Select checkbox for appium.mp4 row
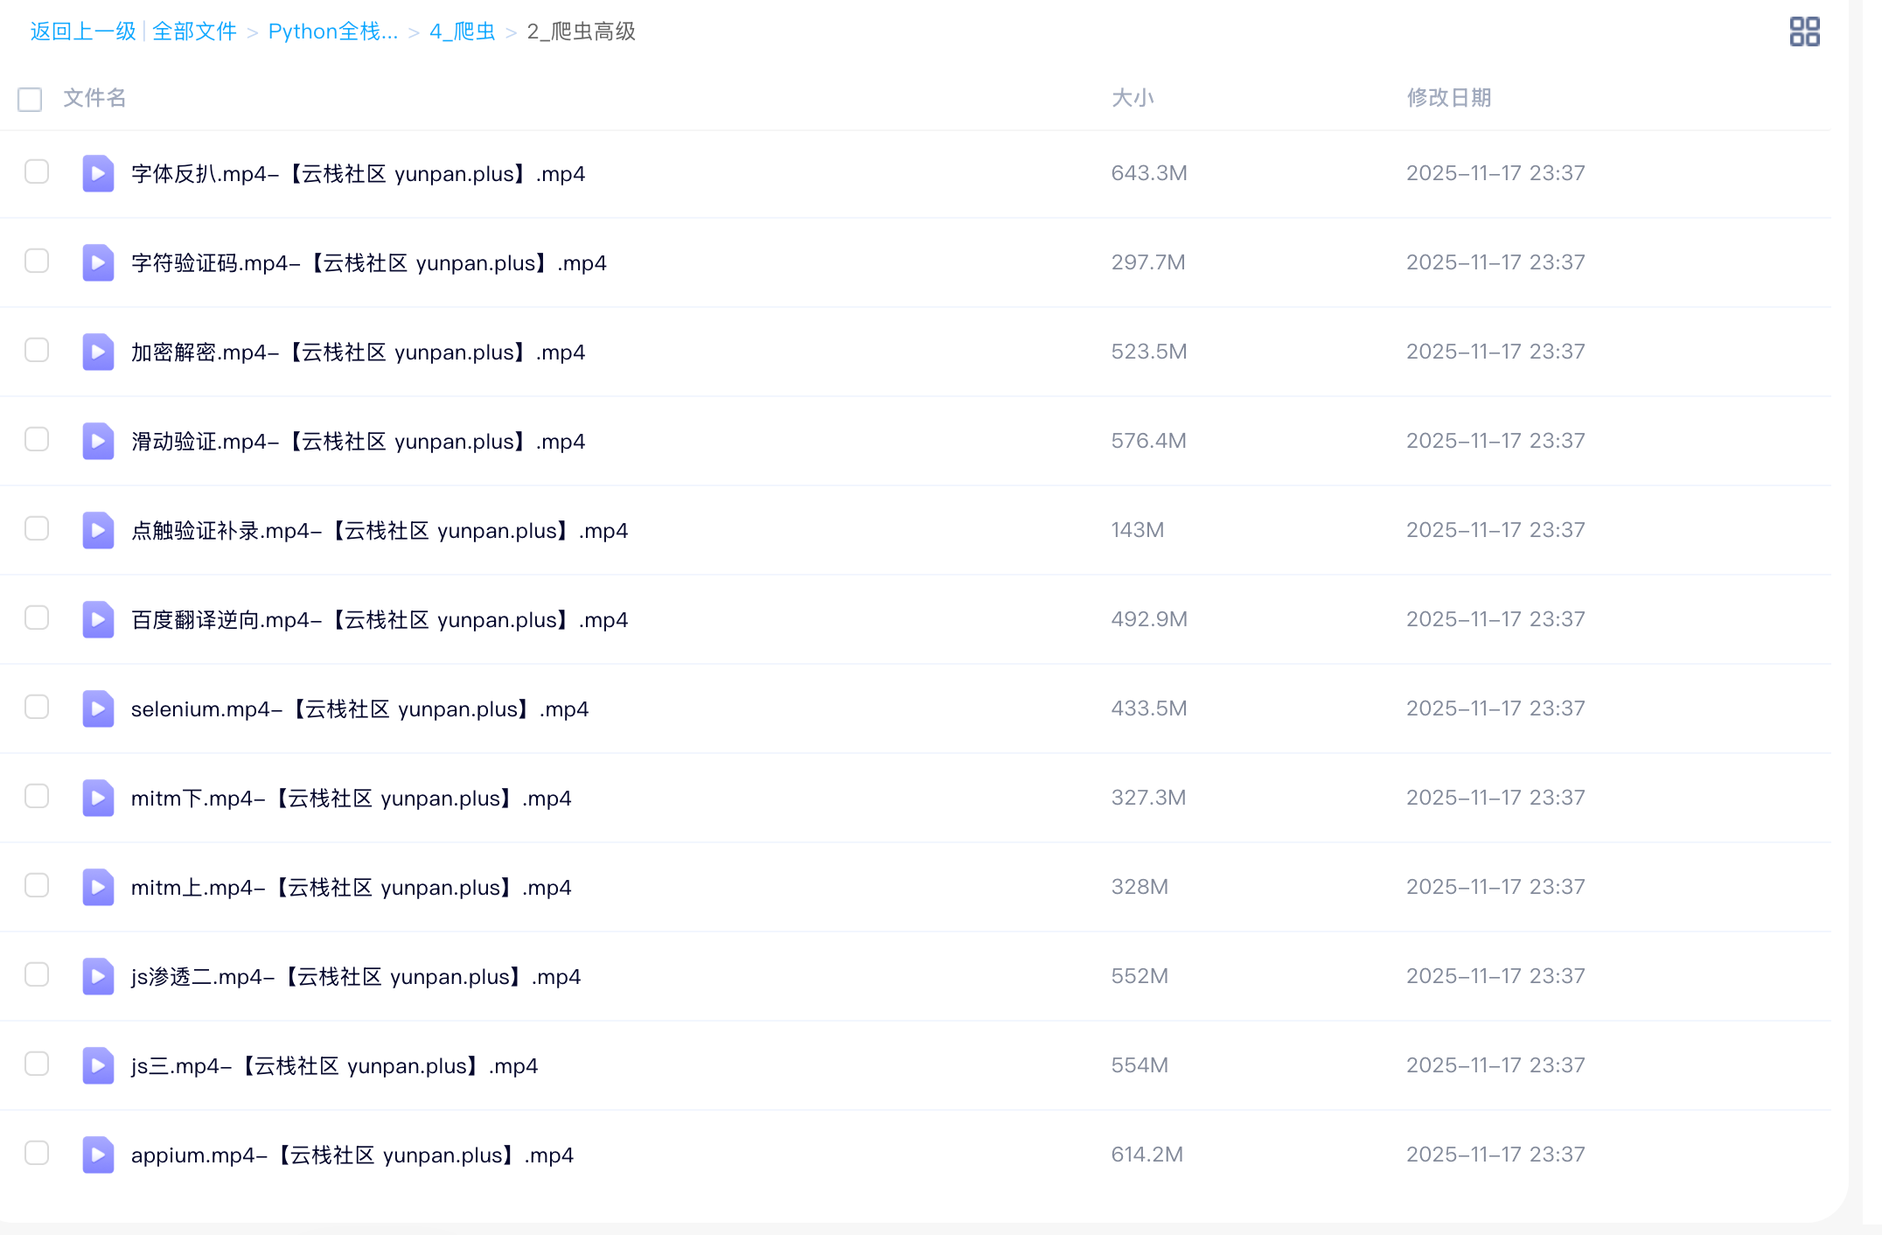The height and width of the screenshot is (1235, 1882). tap(37, 1153)
